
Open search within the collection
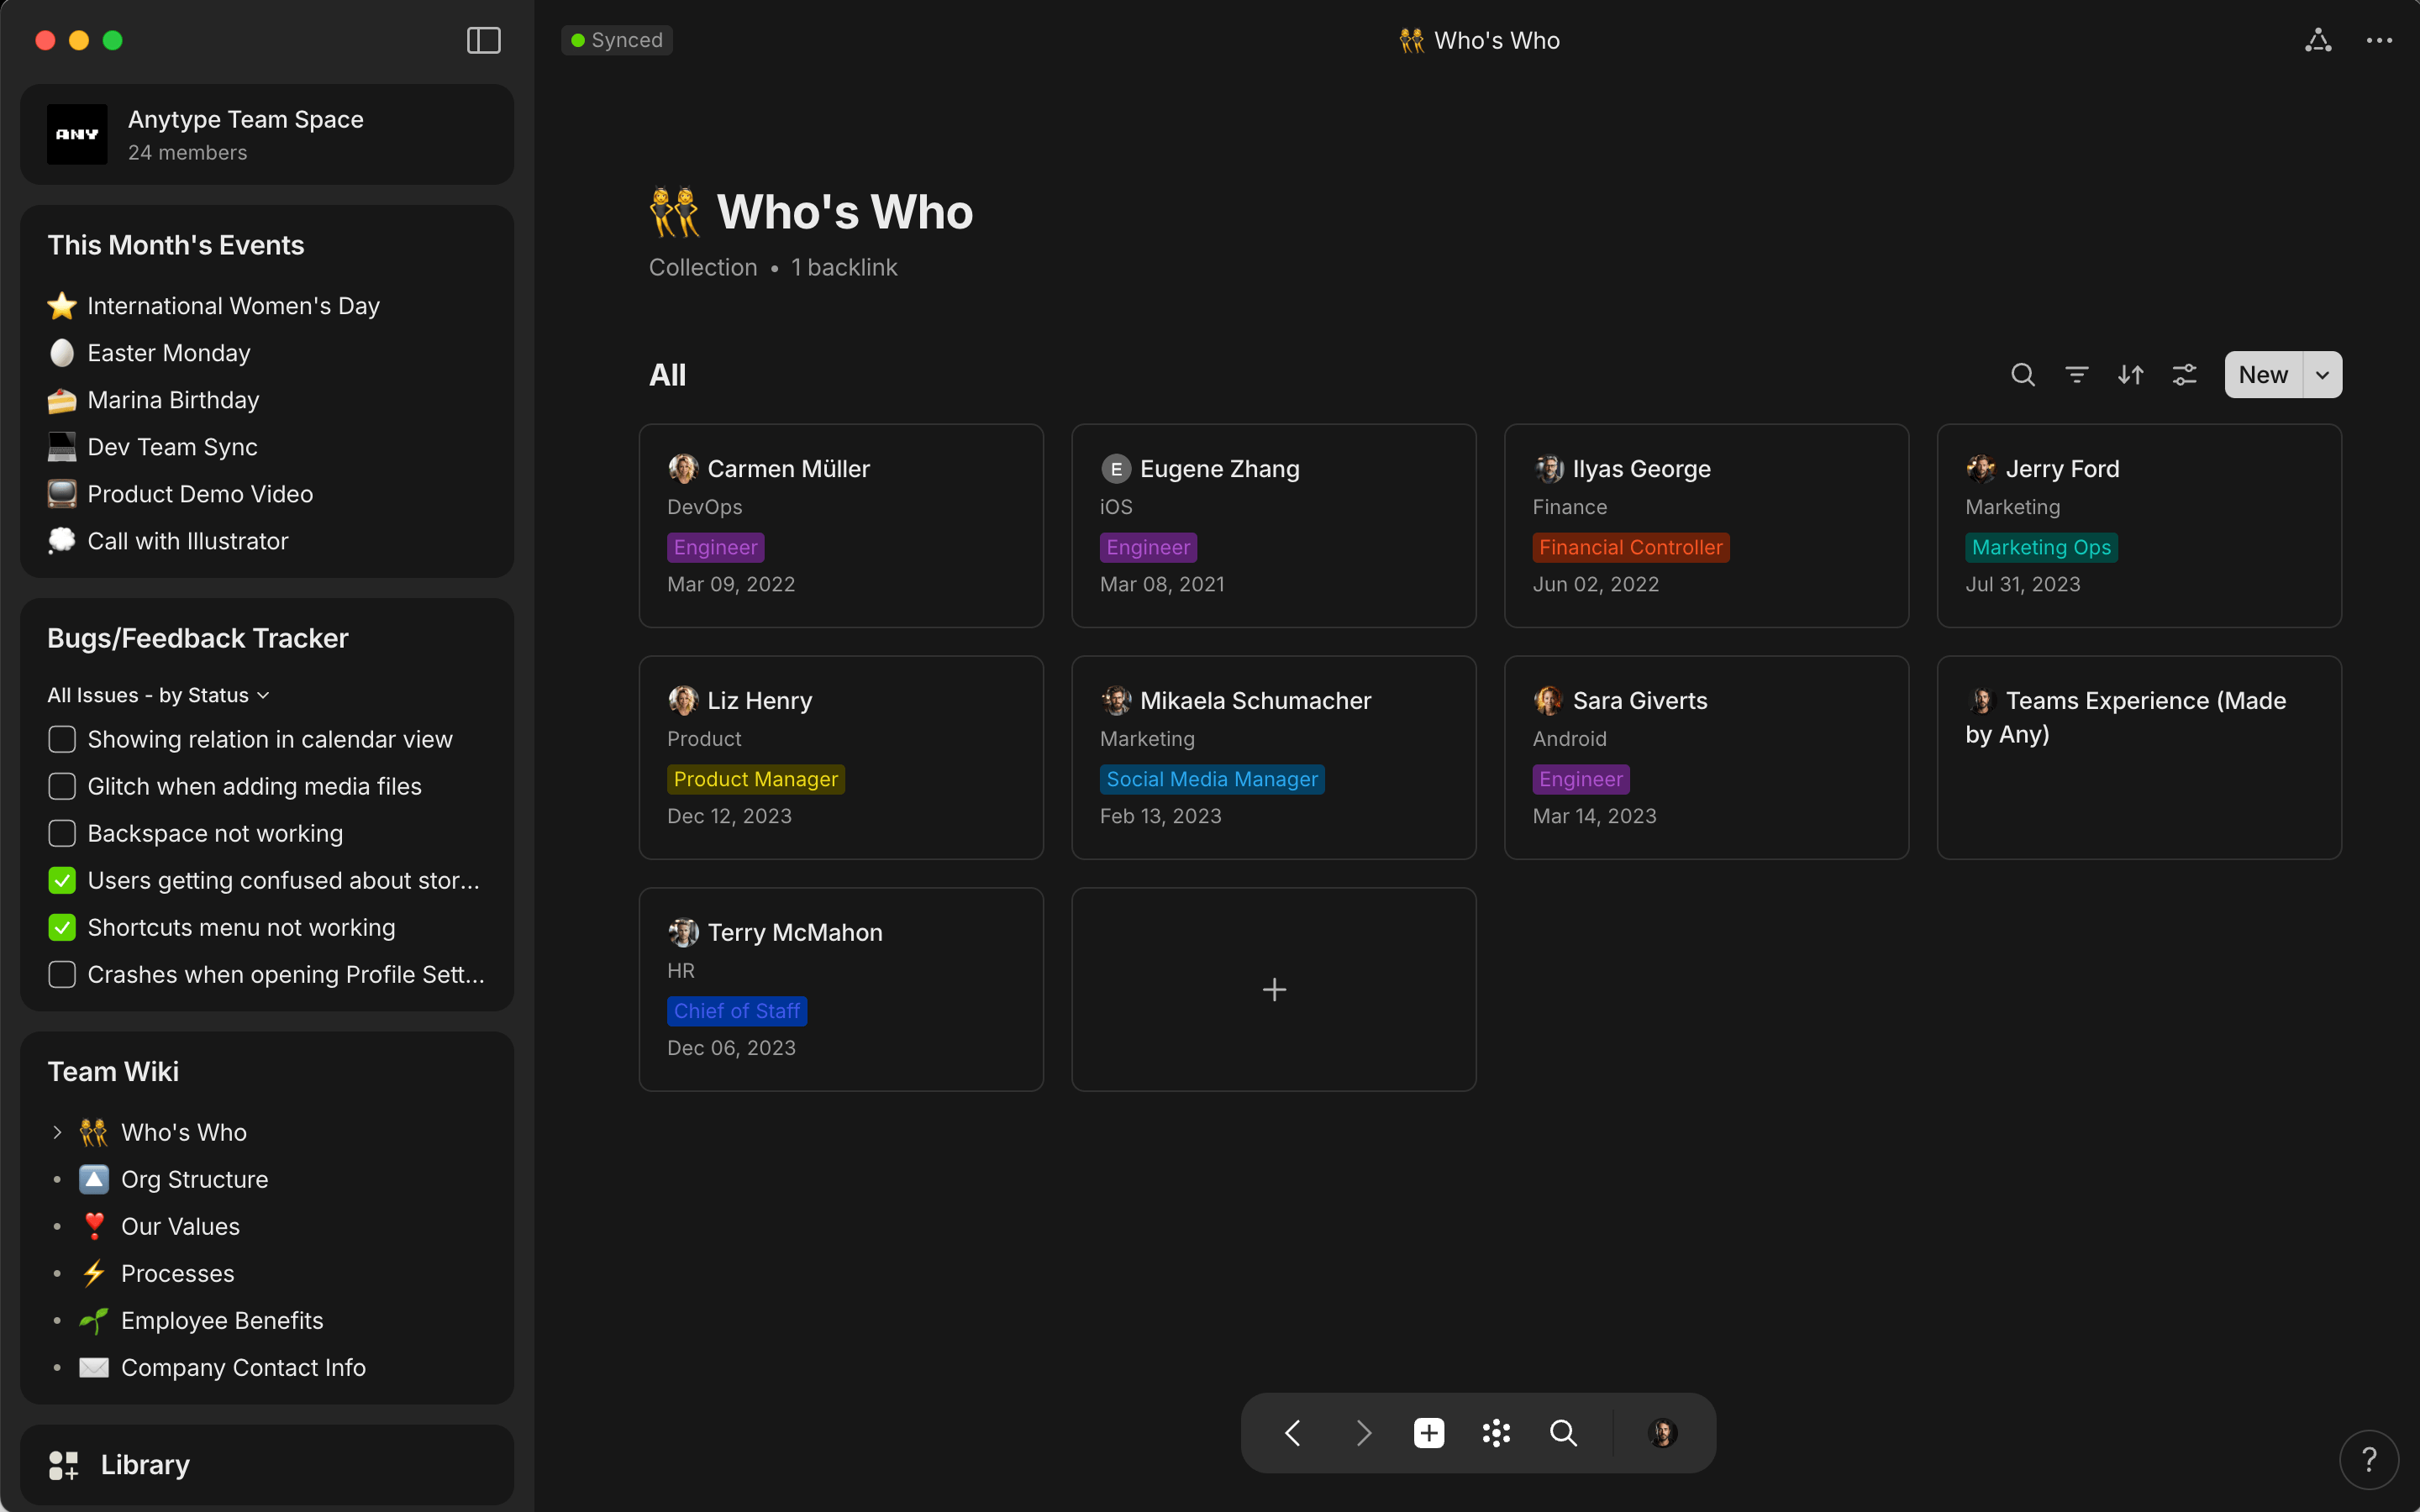(2023, 374)
